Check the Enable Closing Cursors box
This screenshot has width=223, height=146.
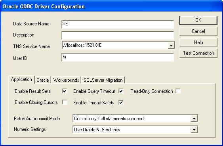coord(65,102)
